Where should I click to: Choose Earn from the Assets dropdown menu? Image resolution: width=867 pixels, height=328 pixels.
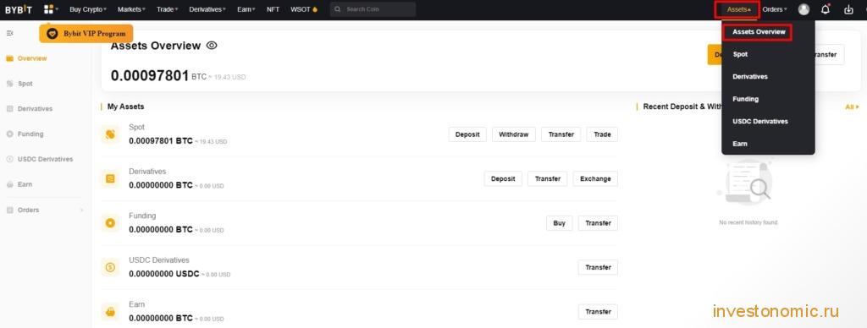point(740,144)
